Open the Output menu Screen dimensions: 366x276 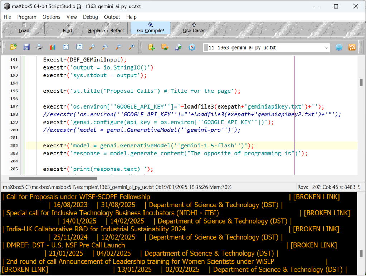click(x=112, y=17)
